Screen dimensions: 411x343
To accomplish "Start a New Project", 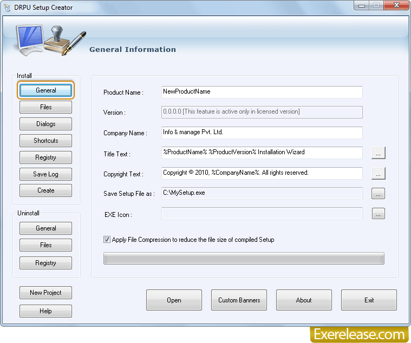I will [x=45, y=293].
